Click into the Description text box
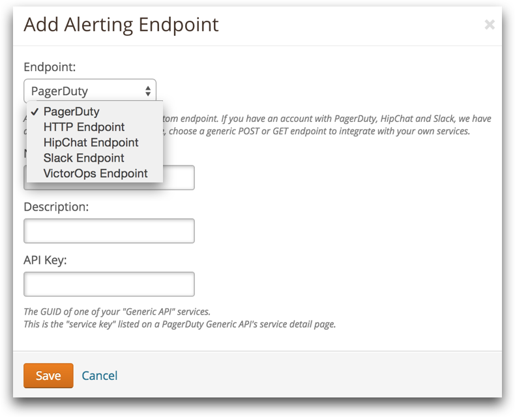The image size is (515, 417). [109, 231]
